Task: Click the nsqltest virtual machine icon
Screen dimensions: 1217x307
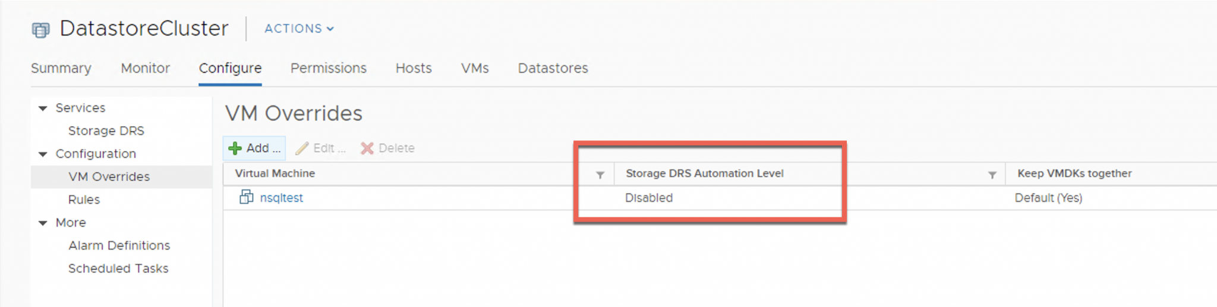Action: [x=246, y=197]
